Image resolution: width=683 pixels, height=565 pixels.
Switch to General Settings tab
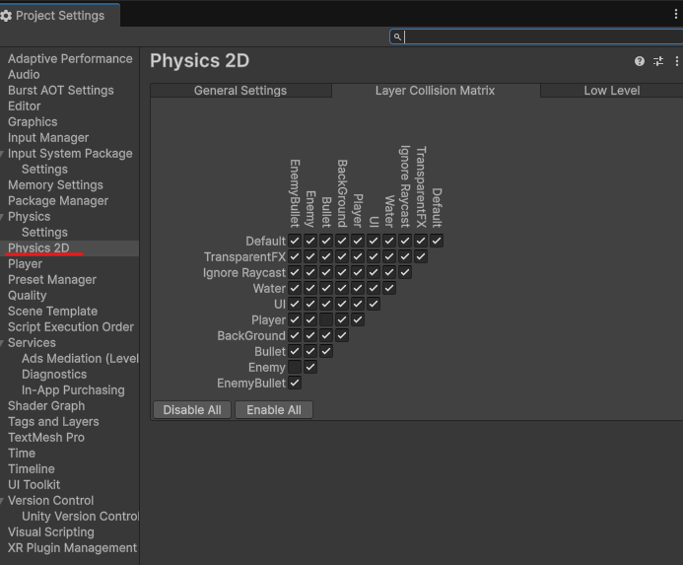tap(240, 91)
